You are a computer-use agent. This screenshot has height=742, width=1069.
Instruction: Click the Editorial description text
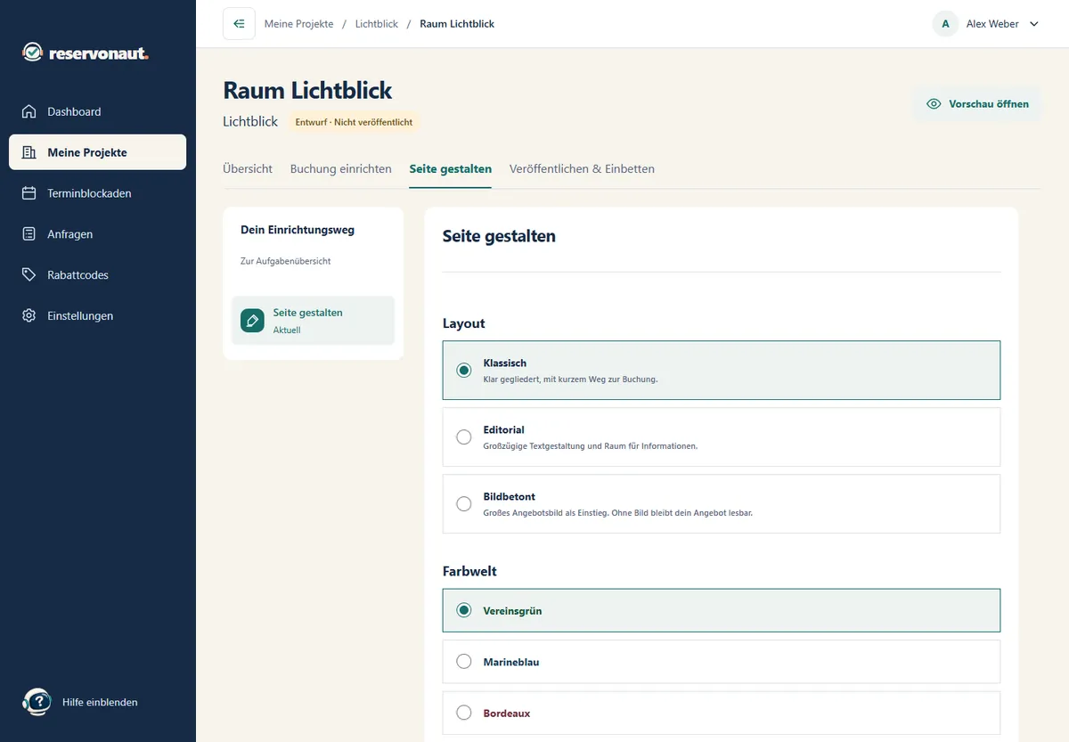(591, 446)
